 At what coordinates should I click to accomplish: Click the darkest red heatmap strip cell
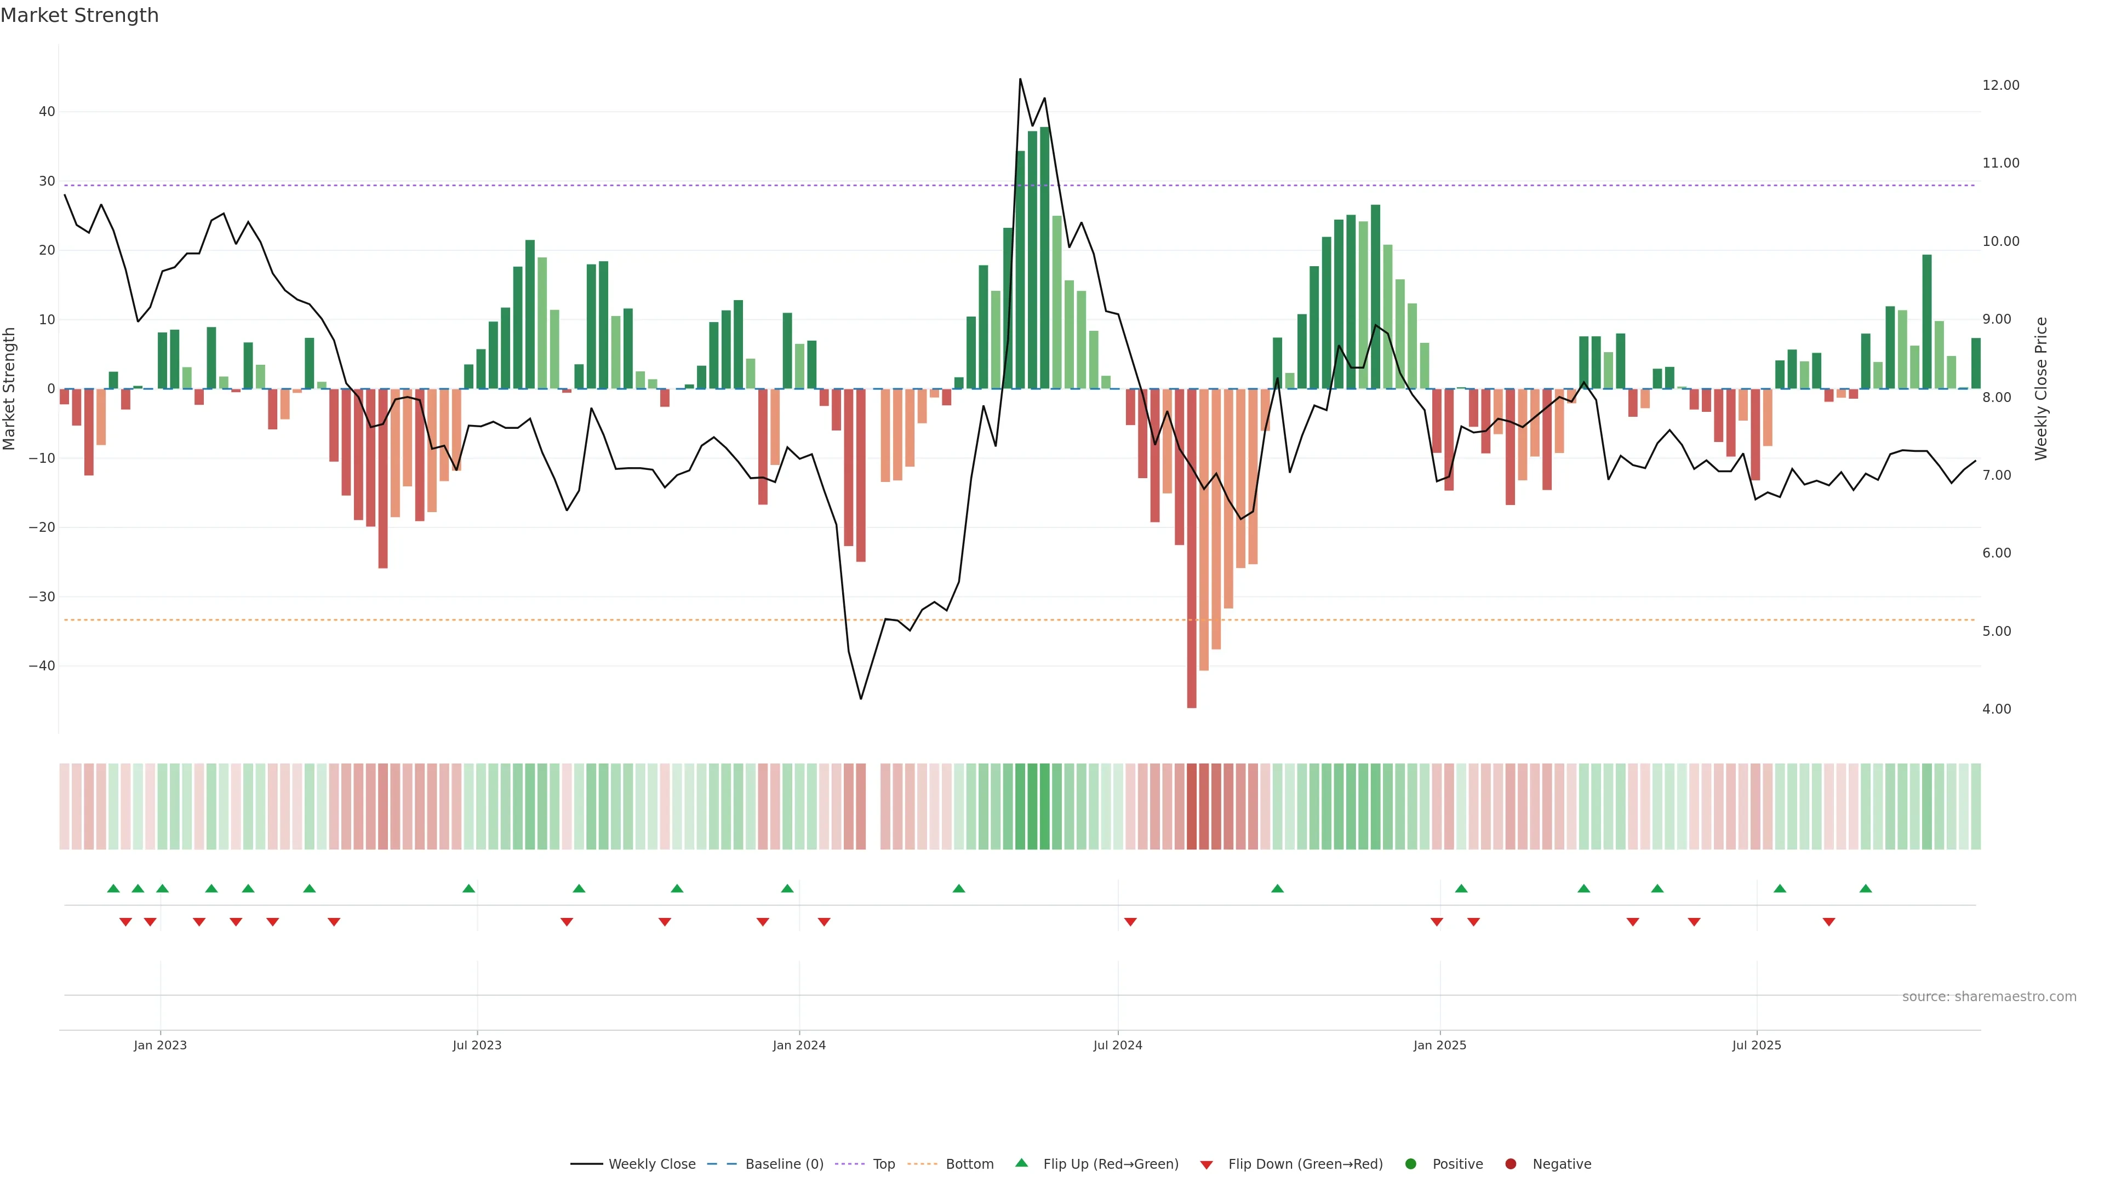coord(1192,807)
